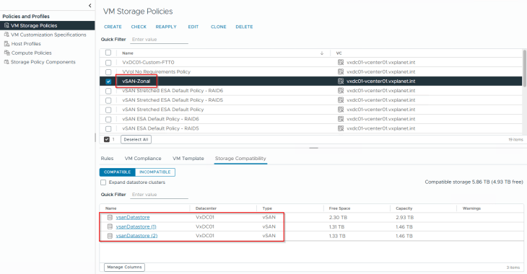Viewport: 527px width, 274px height.
Task: Click the horizontal pane splitter handle
Action: coord(313,148)
